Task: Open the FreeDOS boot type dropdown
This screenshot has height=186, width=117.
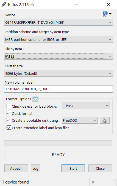Action: (x=80, y=120)
